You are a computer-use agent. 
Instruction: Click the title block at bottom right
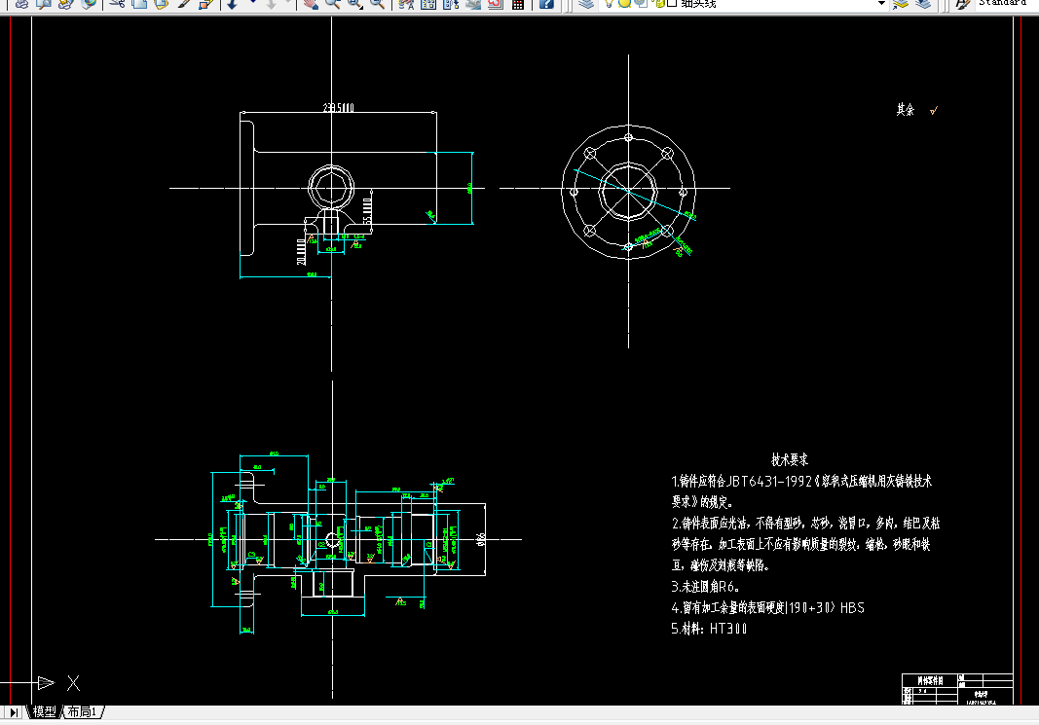(x=957, y=689)
